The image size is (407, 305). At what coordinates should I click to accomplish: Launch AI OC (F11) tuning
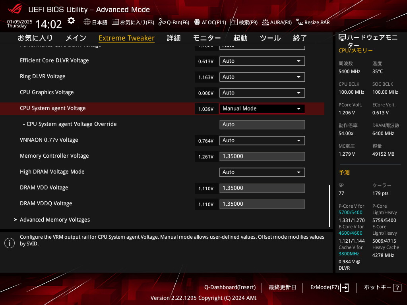[x=197, y=22]
